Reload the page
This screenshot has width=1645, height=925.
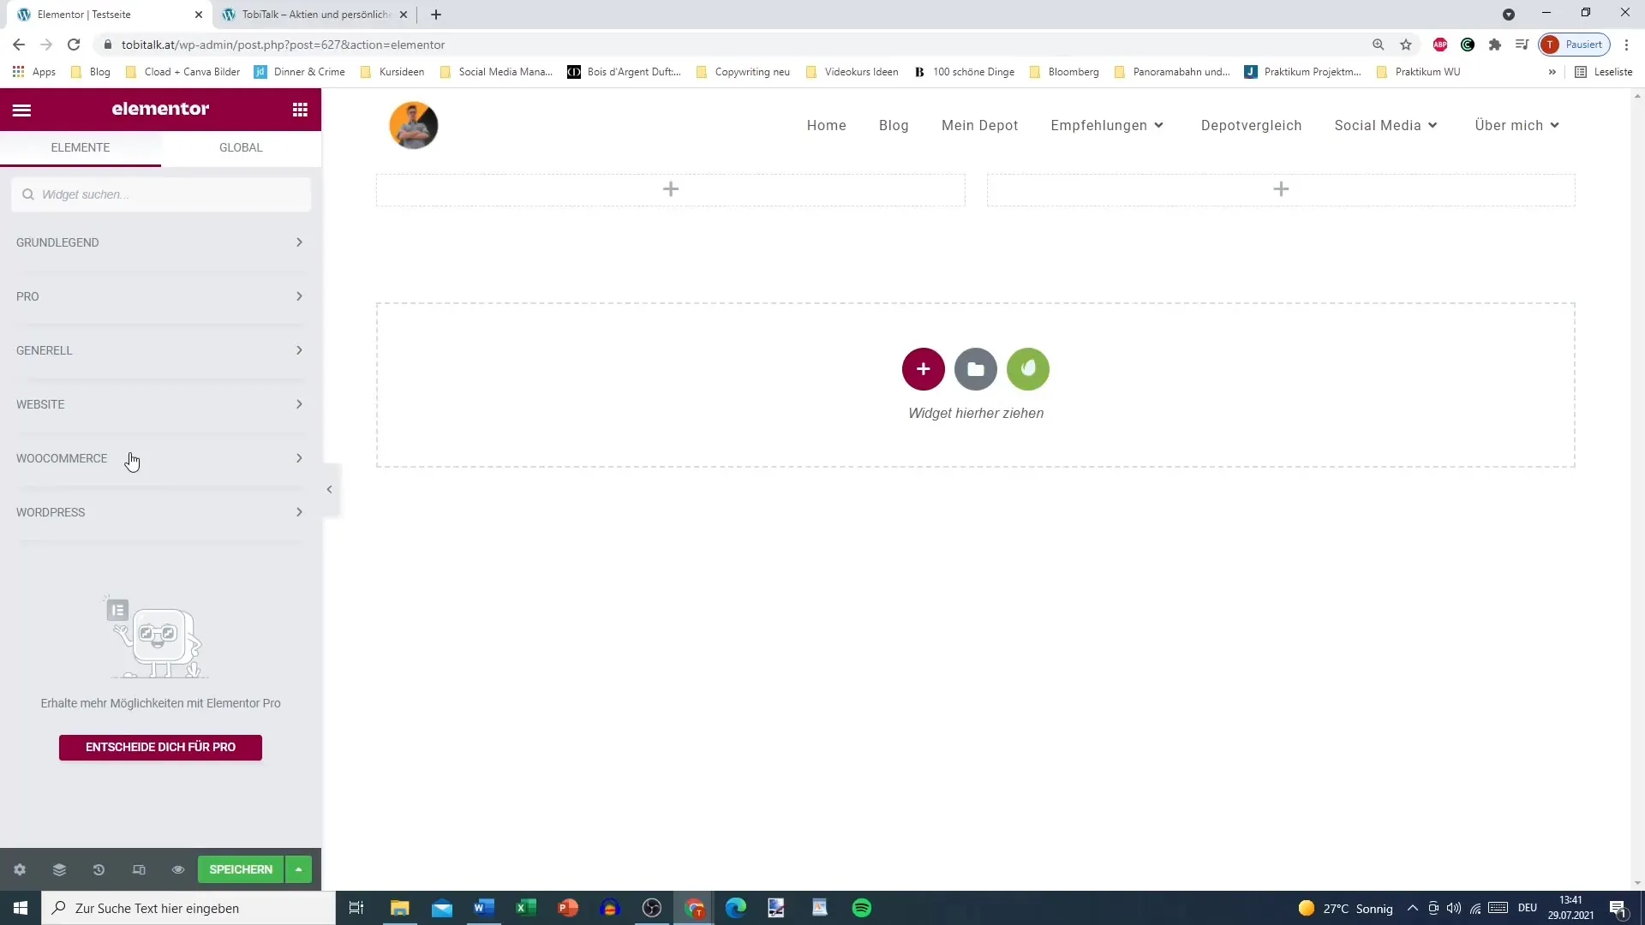click(x=75, y=45)
